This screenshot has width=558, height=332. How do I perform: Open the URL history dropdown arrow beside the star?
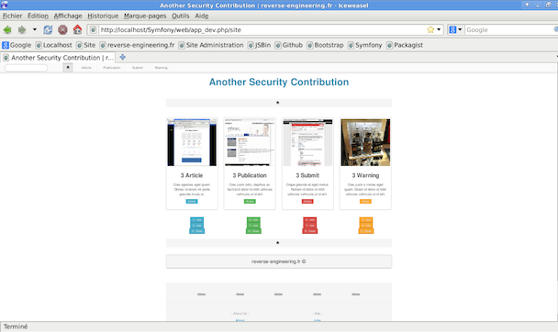[x=439, y=30]
